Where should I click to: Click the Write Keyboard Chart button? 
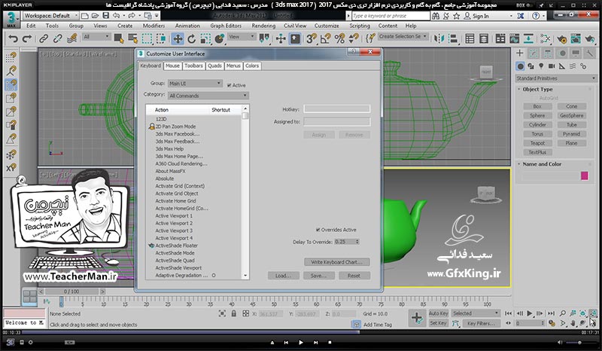[x=336, y=262]
